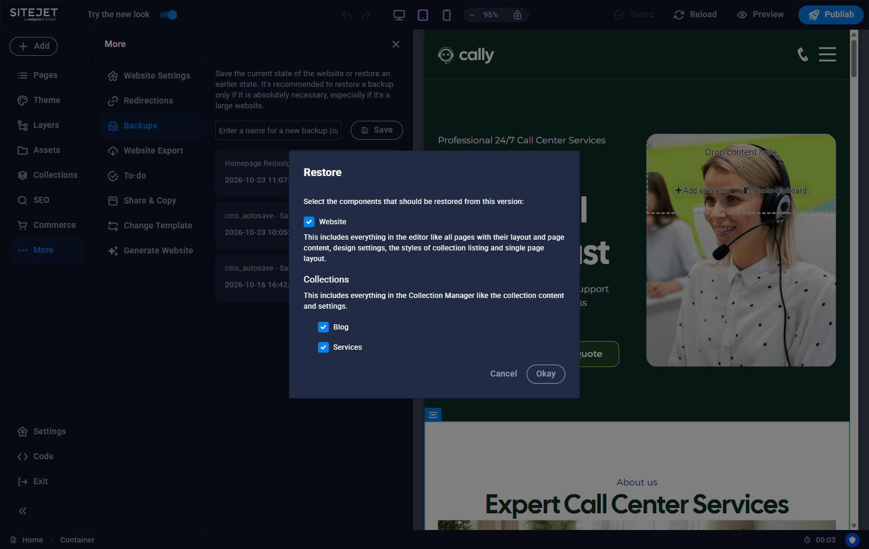
Task: Open Pages in the sidebar
Action: click(47, 76)
